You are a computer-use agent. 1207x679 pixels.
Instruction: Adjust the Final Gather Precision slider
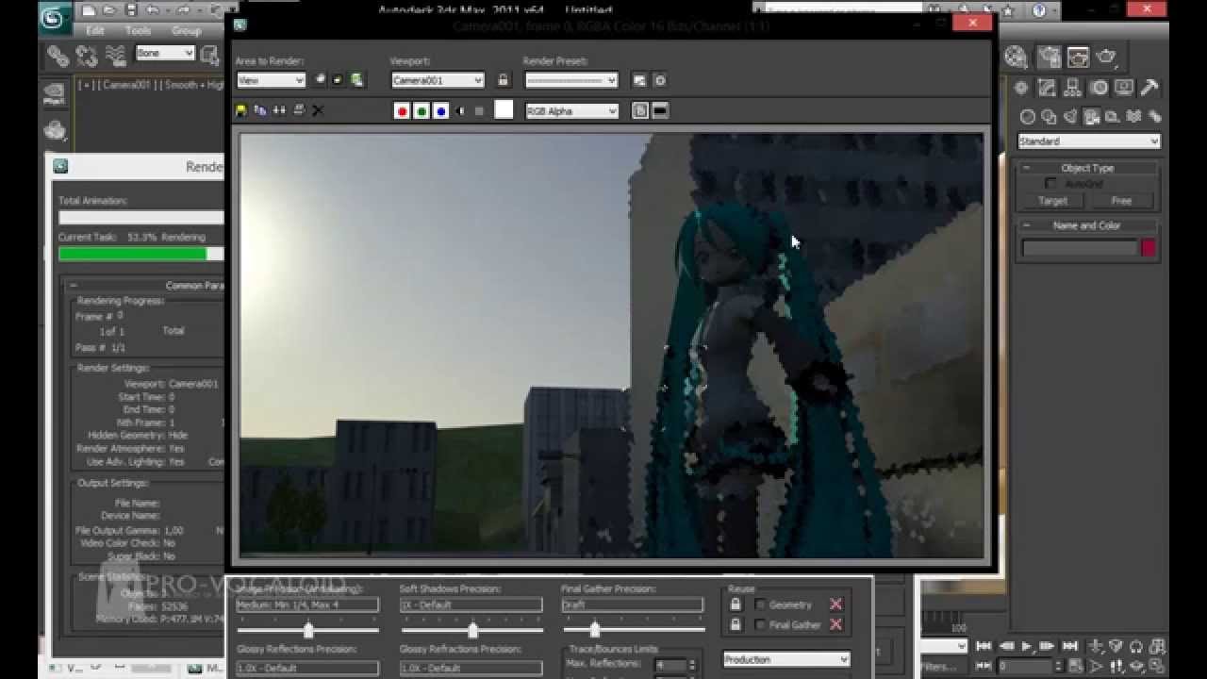(594, 630)
